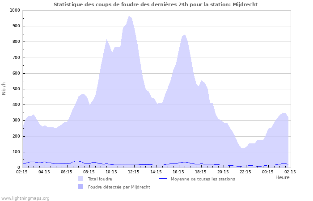Click the highest peak of the area chart
Screen dimensions: 313x201
click(129, 16)
